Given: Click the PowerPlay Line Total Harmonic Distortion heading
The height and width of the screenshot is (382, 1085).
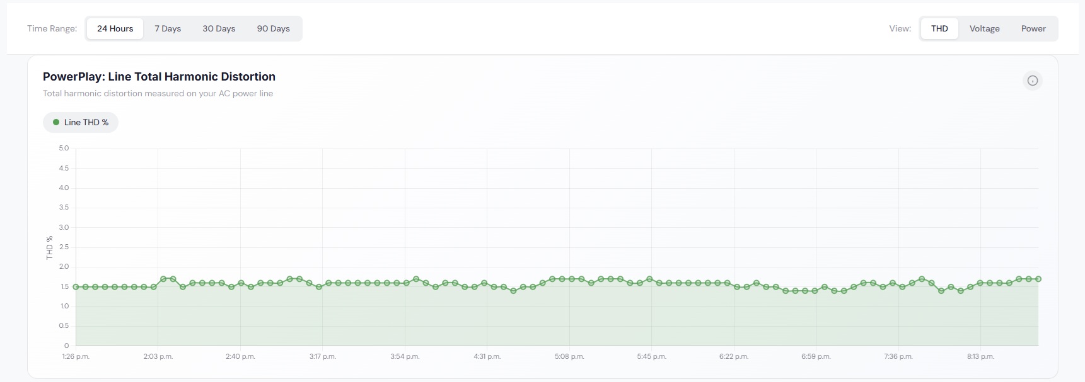Looking at the screenshot, I should (x=159, y=77).
